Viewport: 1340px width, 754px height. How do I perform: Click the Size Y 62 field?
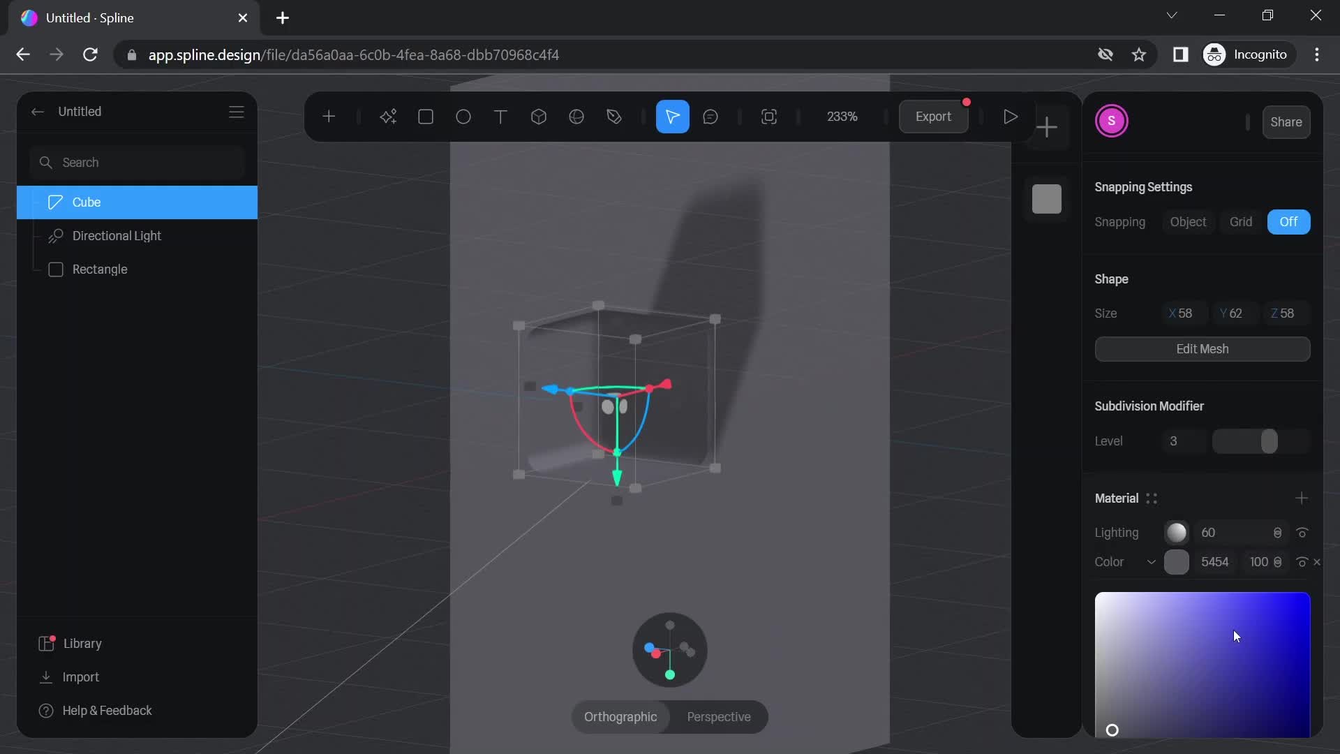1235,313
